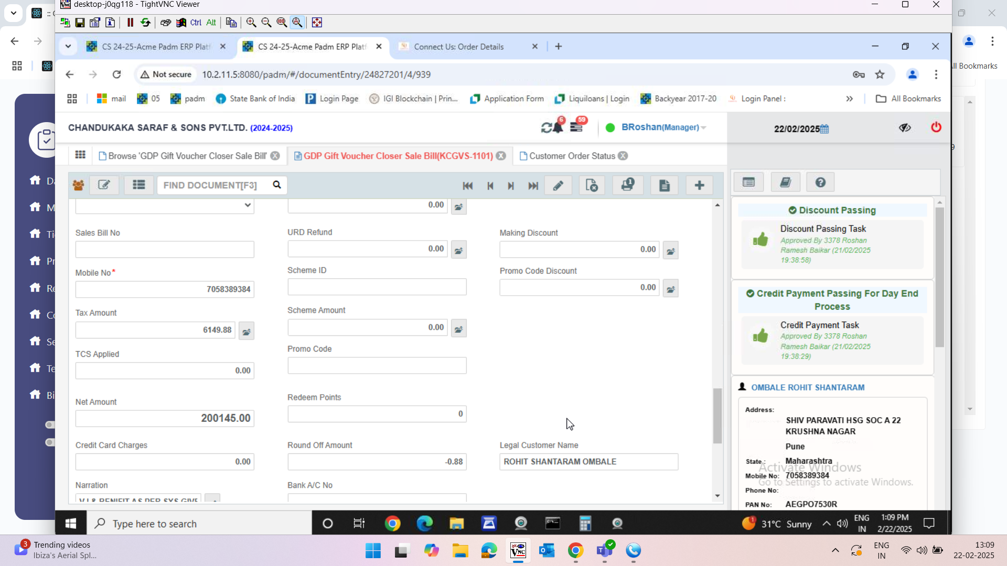Viewport: 1007px width, 566px height.
Task: Click the VNC file transfer icon
Action: [x=231, y=23]
